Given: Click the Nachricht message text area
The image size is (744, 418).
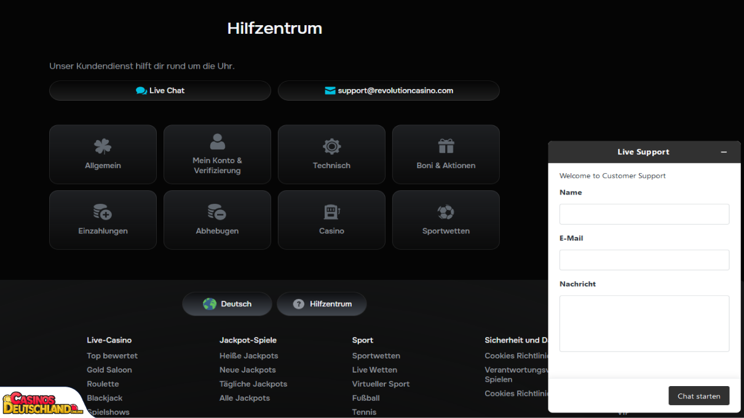Looking at the screenshot, I should [x=644, y=323].
